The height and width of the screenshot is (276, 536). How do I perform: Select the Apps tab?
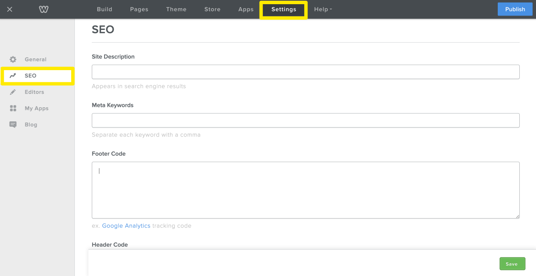246,9
